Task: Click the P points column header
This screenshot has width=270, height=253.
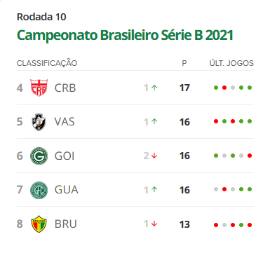Action: coord(184,63)
